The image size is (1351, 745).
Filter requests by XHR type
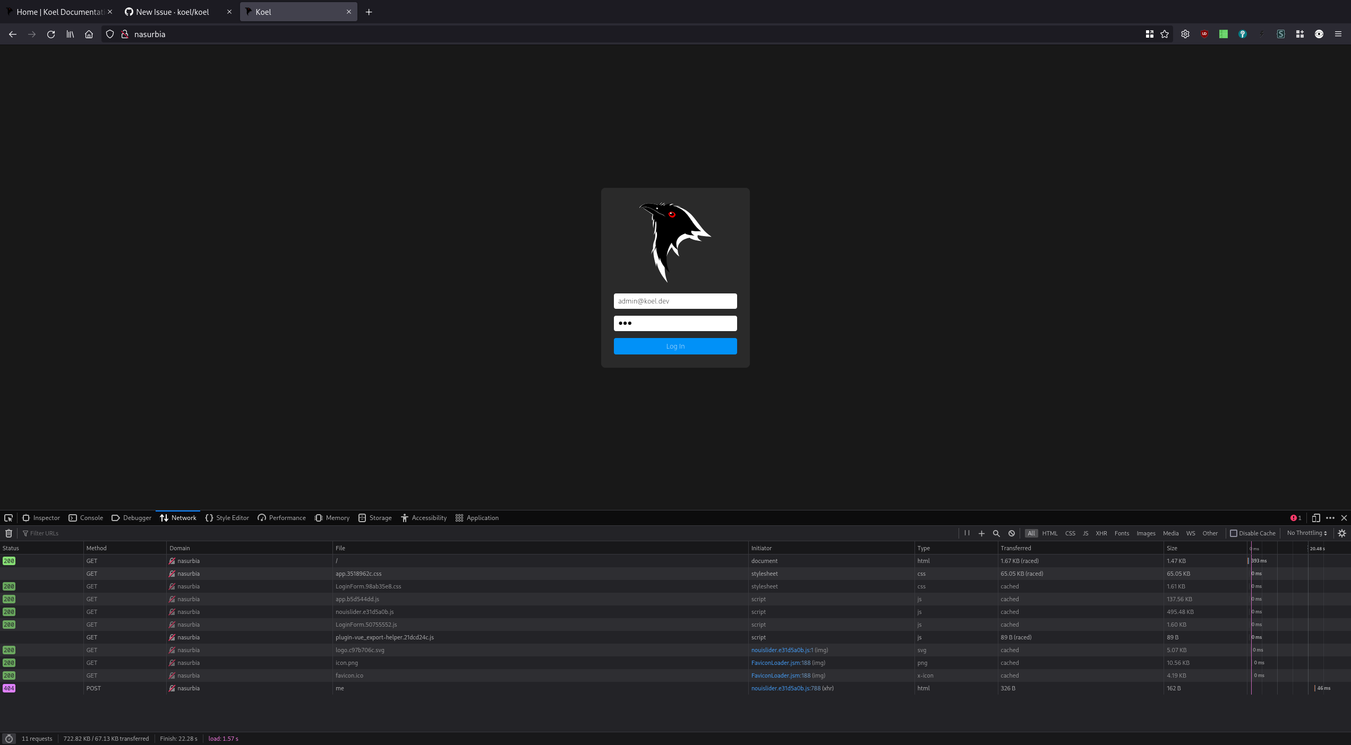click(x=1101, y=533)
